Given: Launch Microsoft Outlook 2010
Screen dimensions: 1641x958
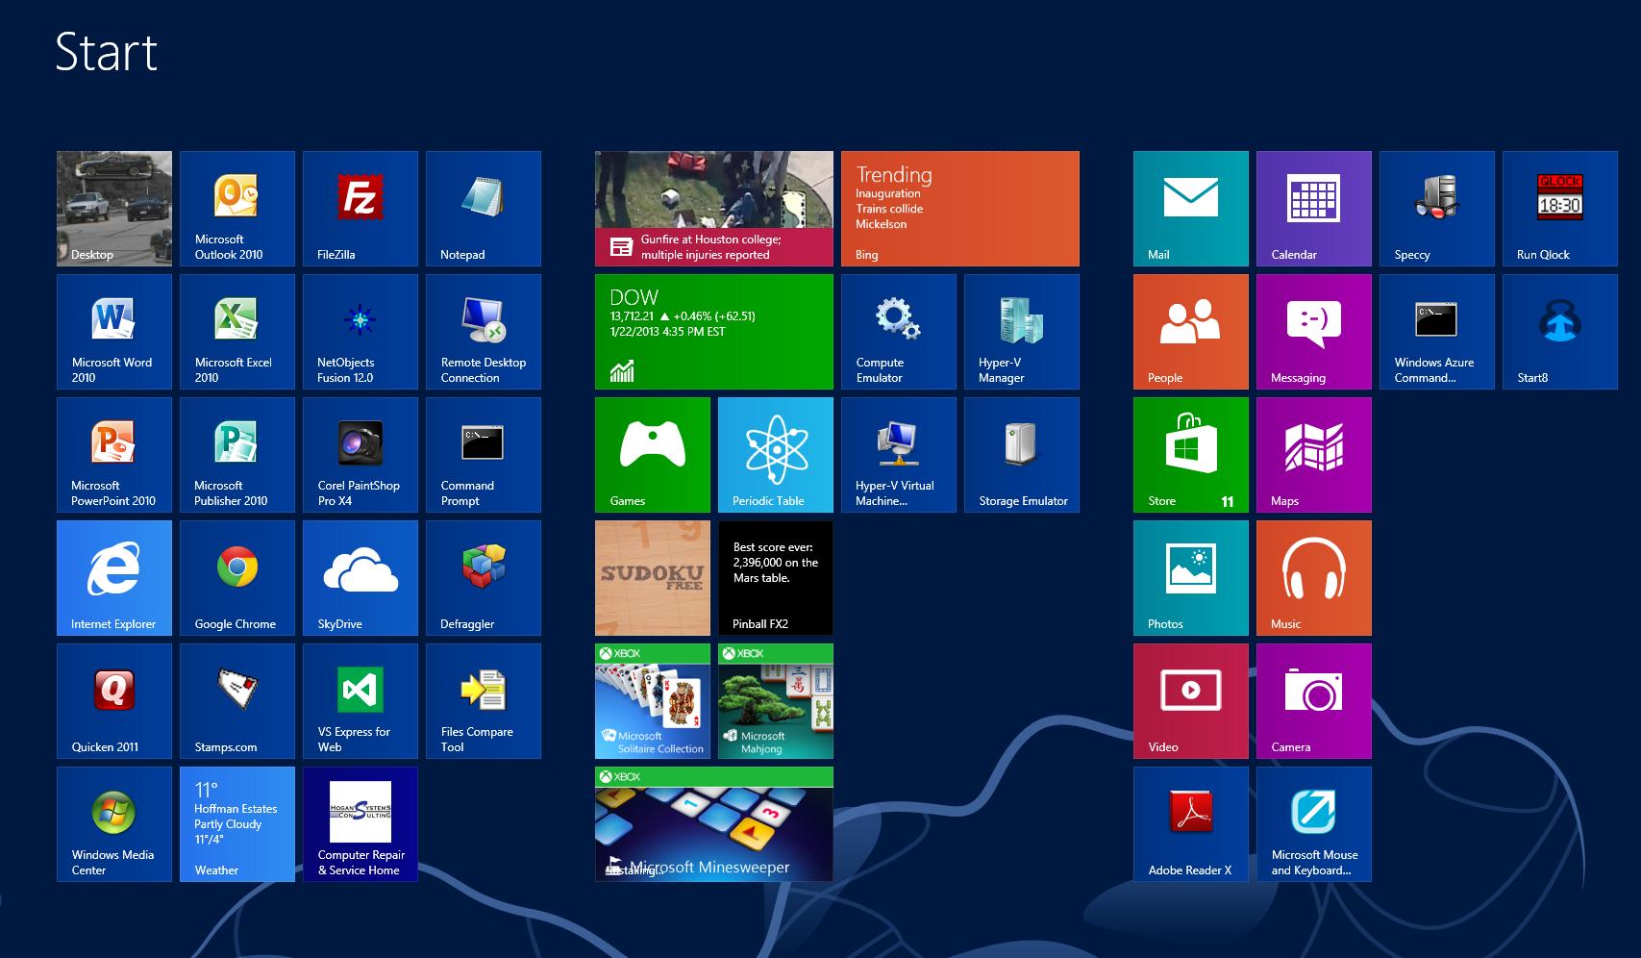Looking at the screenshot, I should (236, 208).
